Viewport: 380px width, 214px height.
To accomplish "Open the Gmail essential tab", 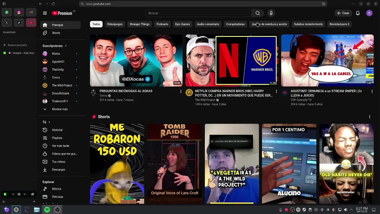I will [x=31, y=12].
